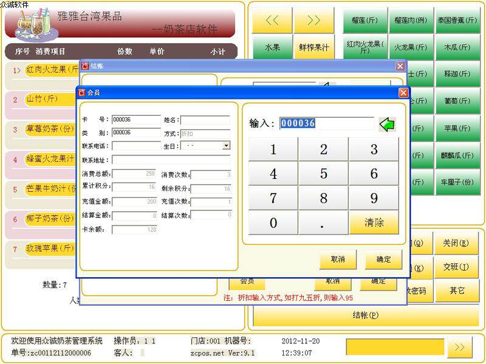Add 释迦(斤) product

pos(457,73)
